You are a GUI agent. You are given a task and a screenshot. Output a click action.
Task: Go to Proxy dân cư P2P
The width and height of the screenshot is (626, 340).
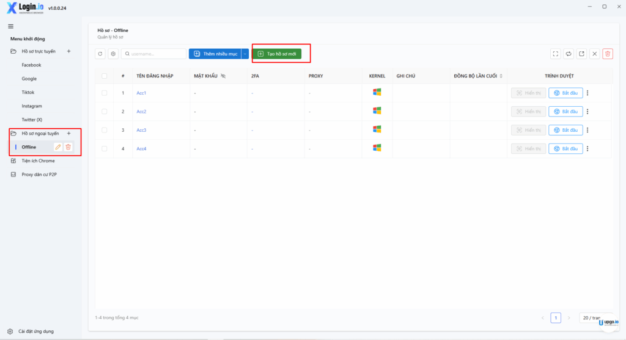(39, 175)
